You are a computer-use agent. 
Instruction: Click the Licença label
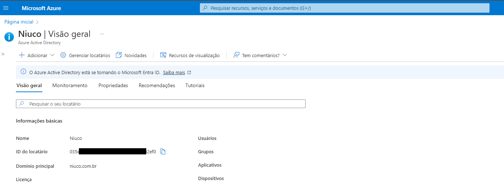pyautogui.click(x=24, y=180)
